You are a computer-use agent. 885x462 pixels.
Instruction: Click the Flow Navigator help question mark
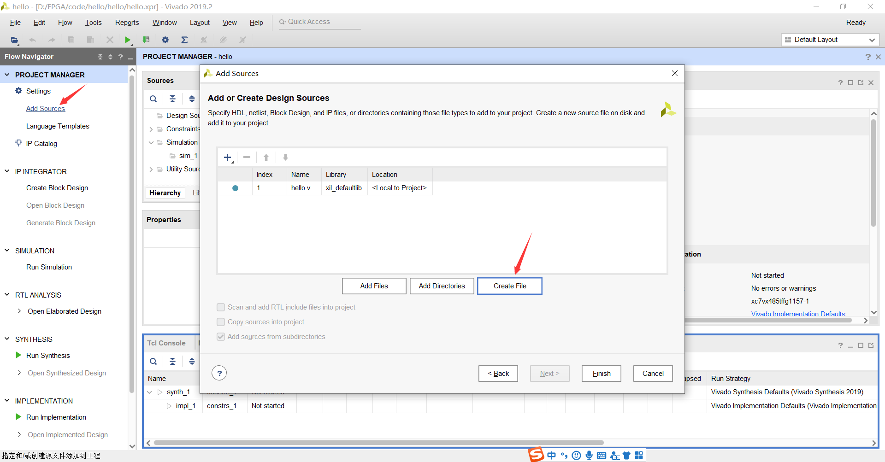pyautogui.click(x=120, y=57)
